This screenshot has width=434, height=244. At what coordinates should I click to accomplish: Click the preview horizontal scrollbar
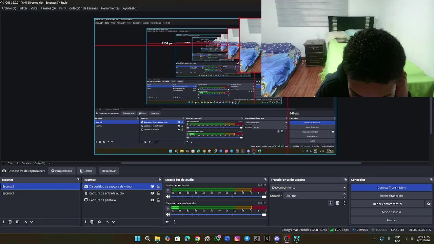tap(241, 163)
